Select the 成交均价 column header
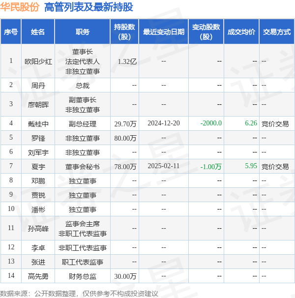 click(241, 32)
